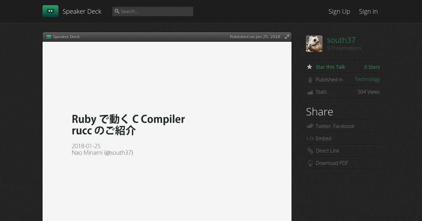Click the 9 Presentations text
The image size is (422, 221).
point(344,48)
